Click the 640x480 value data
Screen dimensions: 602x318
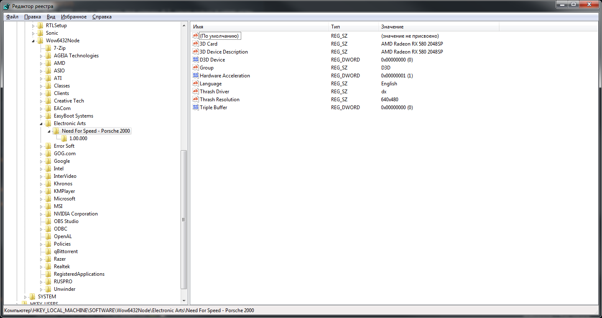(x=390, y=100)
